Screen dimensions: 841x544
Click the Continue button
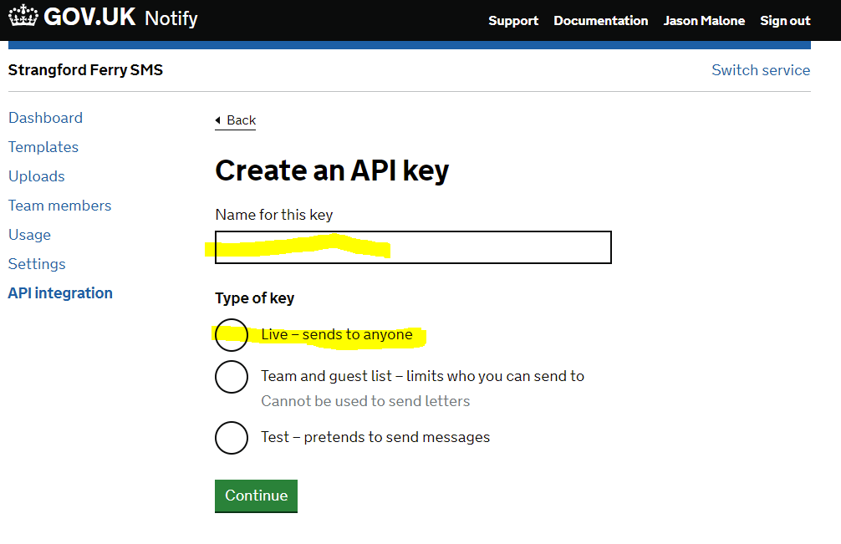256,496
